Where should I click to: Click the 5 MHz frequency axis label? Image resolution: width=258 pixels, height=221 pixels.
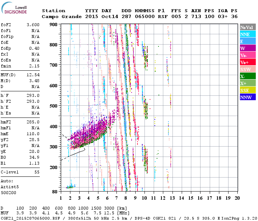(98, 198)
